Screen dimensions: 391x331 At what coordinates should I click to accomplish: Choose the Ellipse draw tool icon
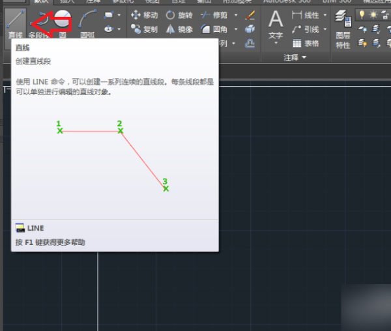109,29
